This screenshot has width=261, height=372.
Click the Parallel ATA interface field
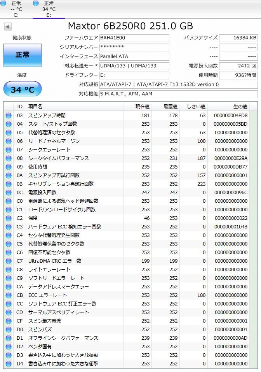tap(134, 56)
